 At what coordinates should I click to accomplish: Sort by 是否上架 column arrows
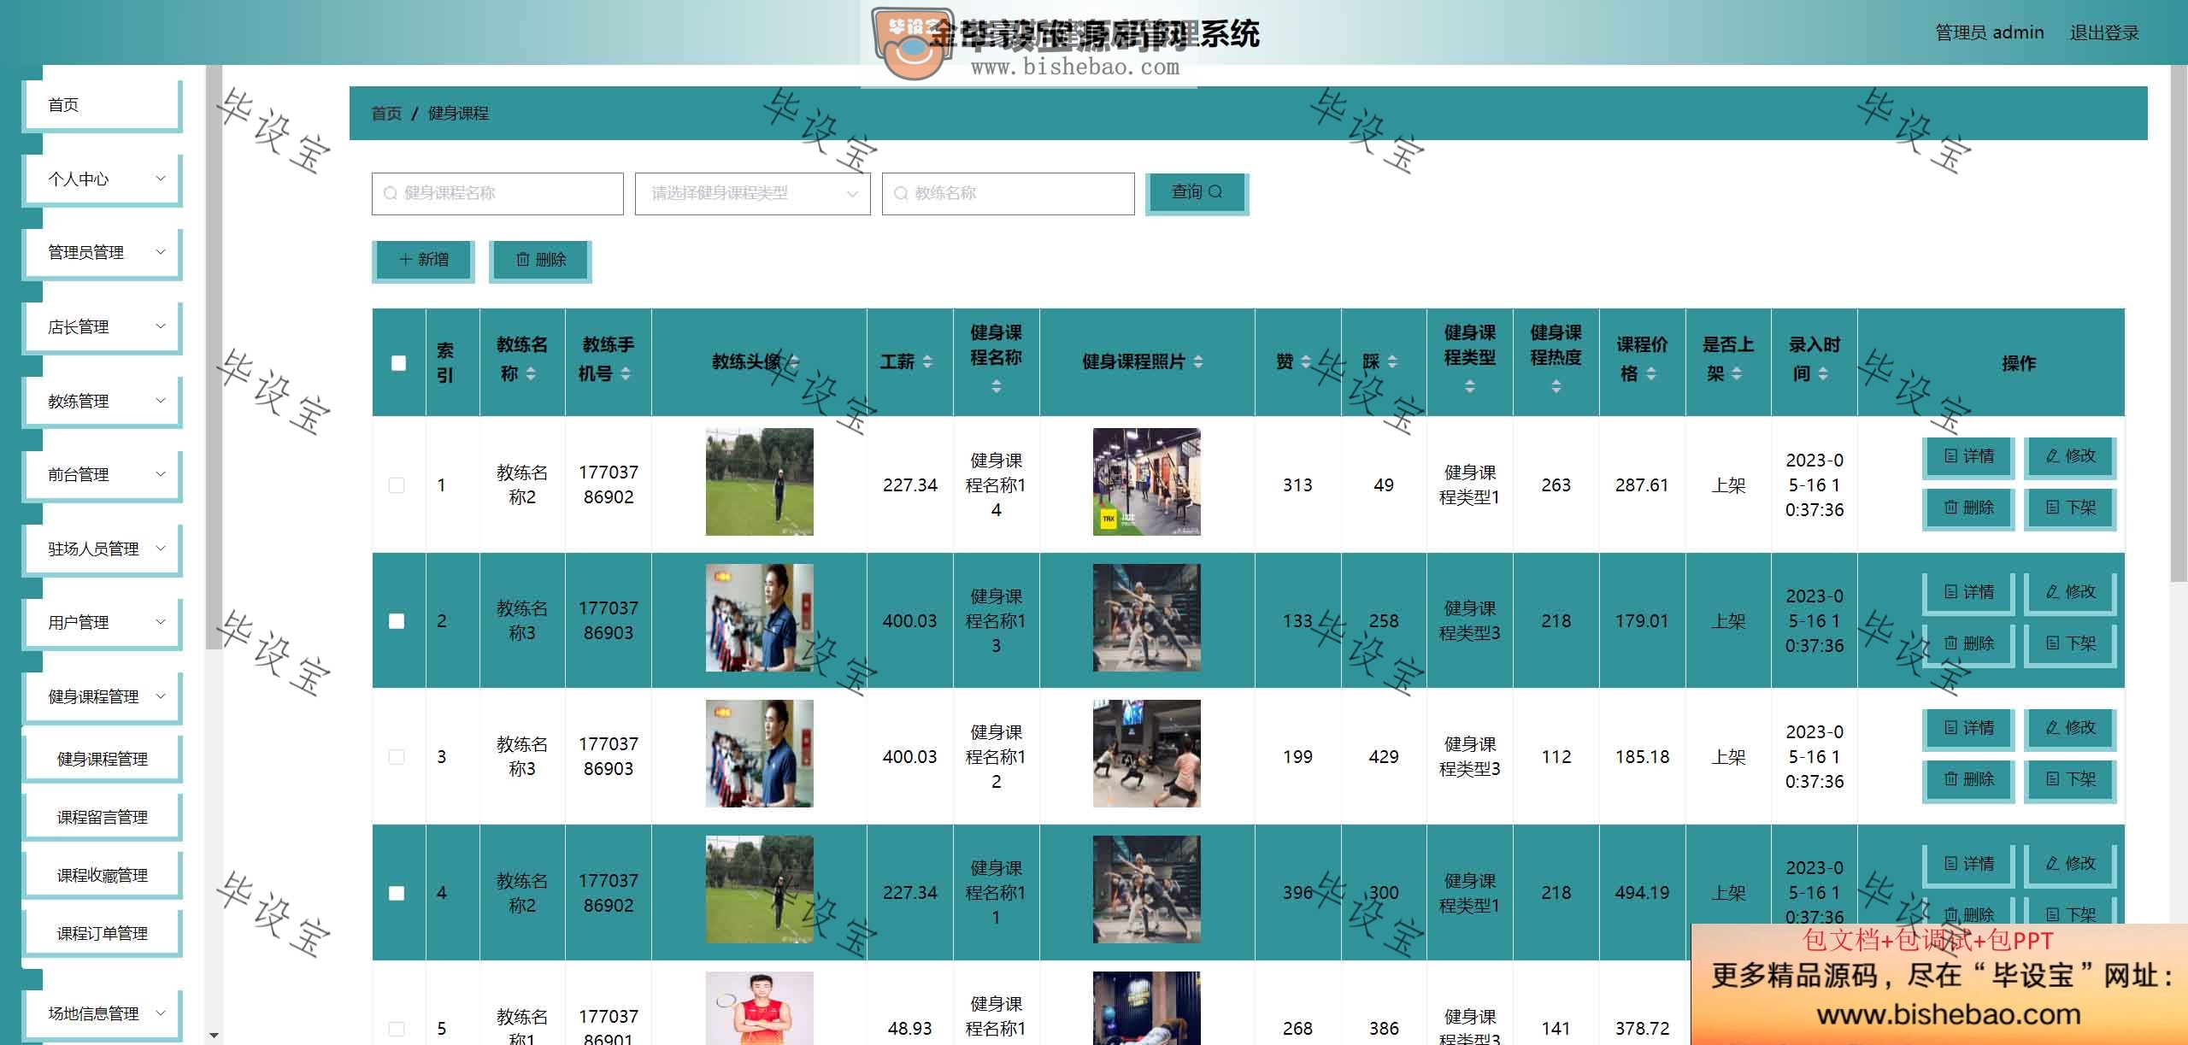(1737, 374)
